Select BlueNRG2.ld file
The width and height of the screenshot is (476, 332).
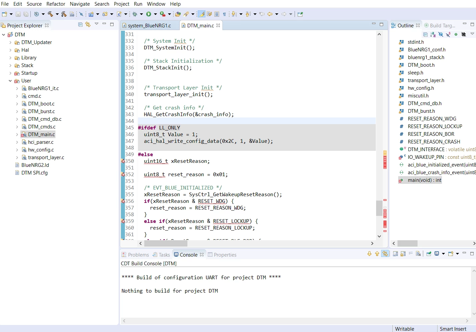click(x=35, y=165)
